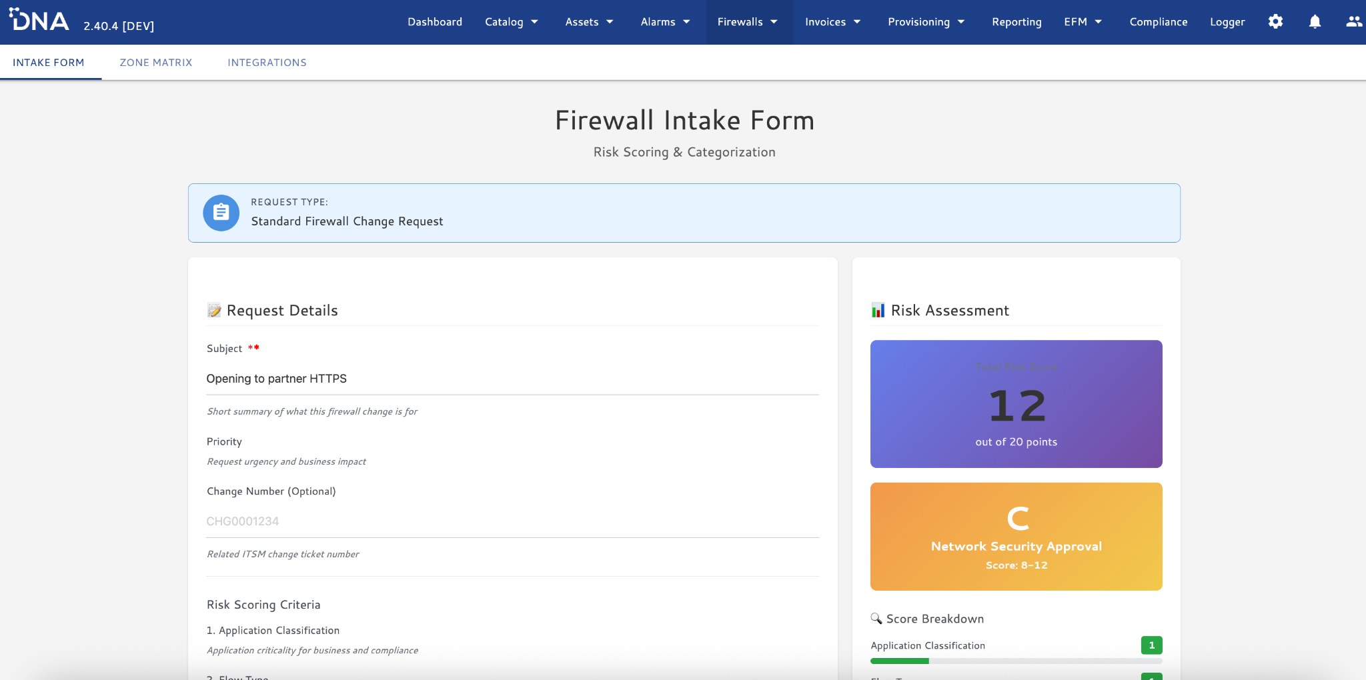Click the request type clipboard icon
Screen dimensions: 1366x680
(x=221, y=213)
